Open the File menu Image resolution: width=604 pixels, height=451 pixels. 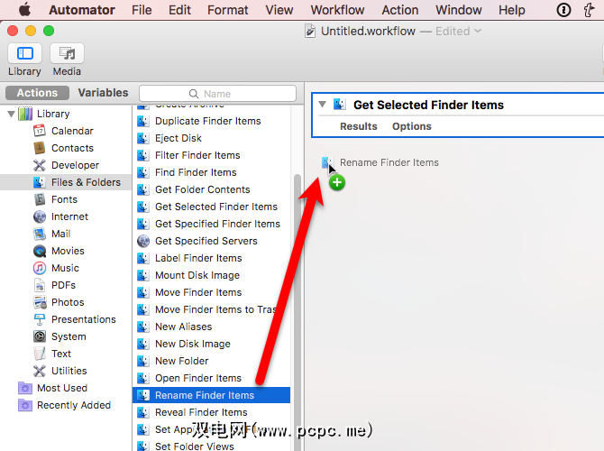coord(142,10)
